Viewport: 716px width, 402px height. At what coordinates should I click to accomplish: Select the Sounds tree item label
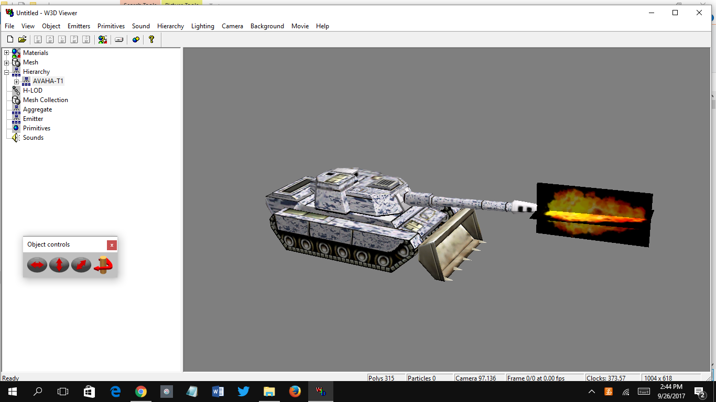click(33, 138)
